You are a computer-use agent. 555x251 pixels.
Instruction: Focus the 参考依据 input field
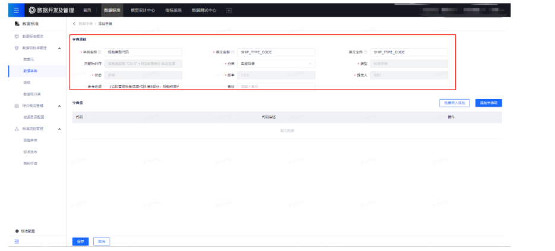(x=143, y=86)
